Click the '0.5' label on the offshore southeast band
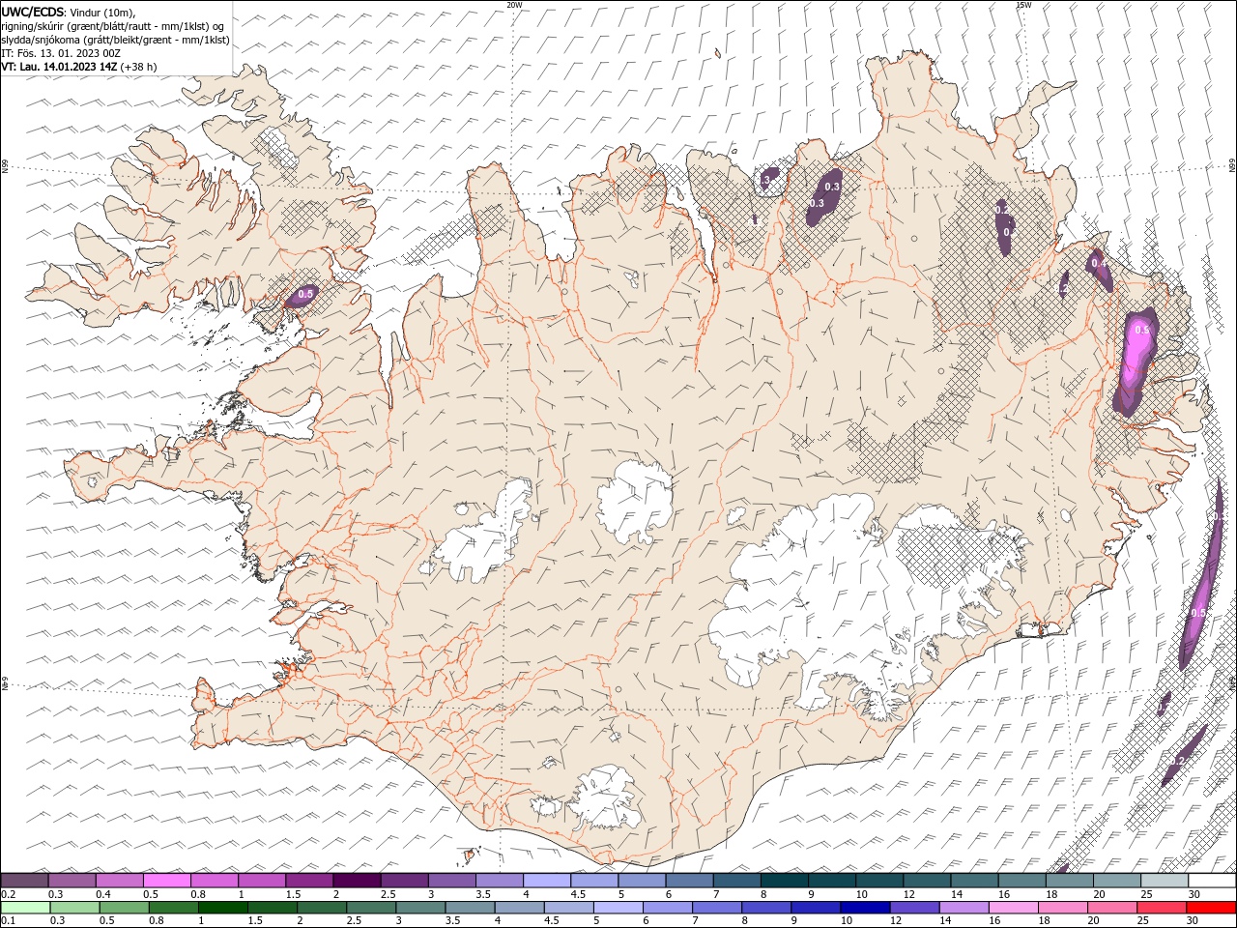This screenshot has width=1237, height=928. (1198, 613)
